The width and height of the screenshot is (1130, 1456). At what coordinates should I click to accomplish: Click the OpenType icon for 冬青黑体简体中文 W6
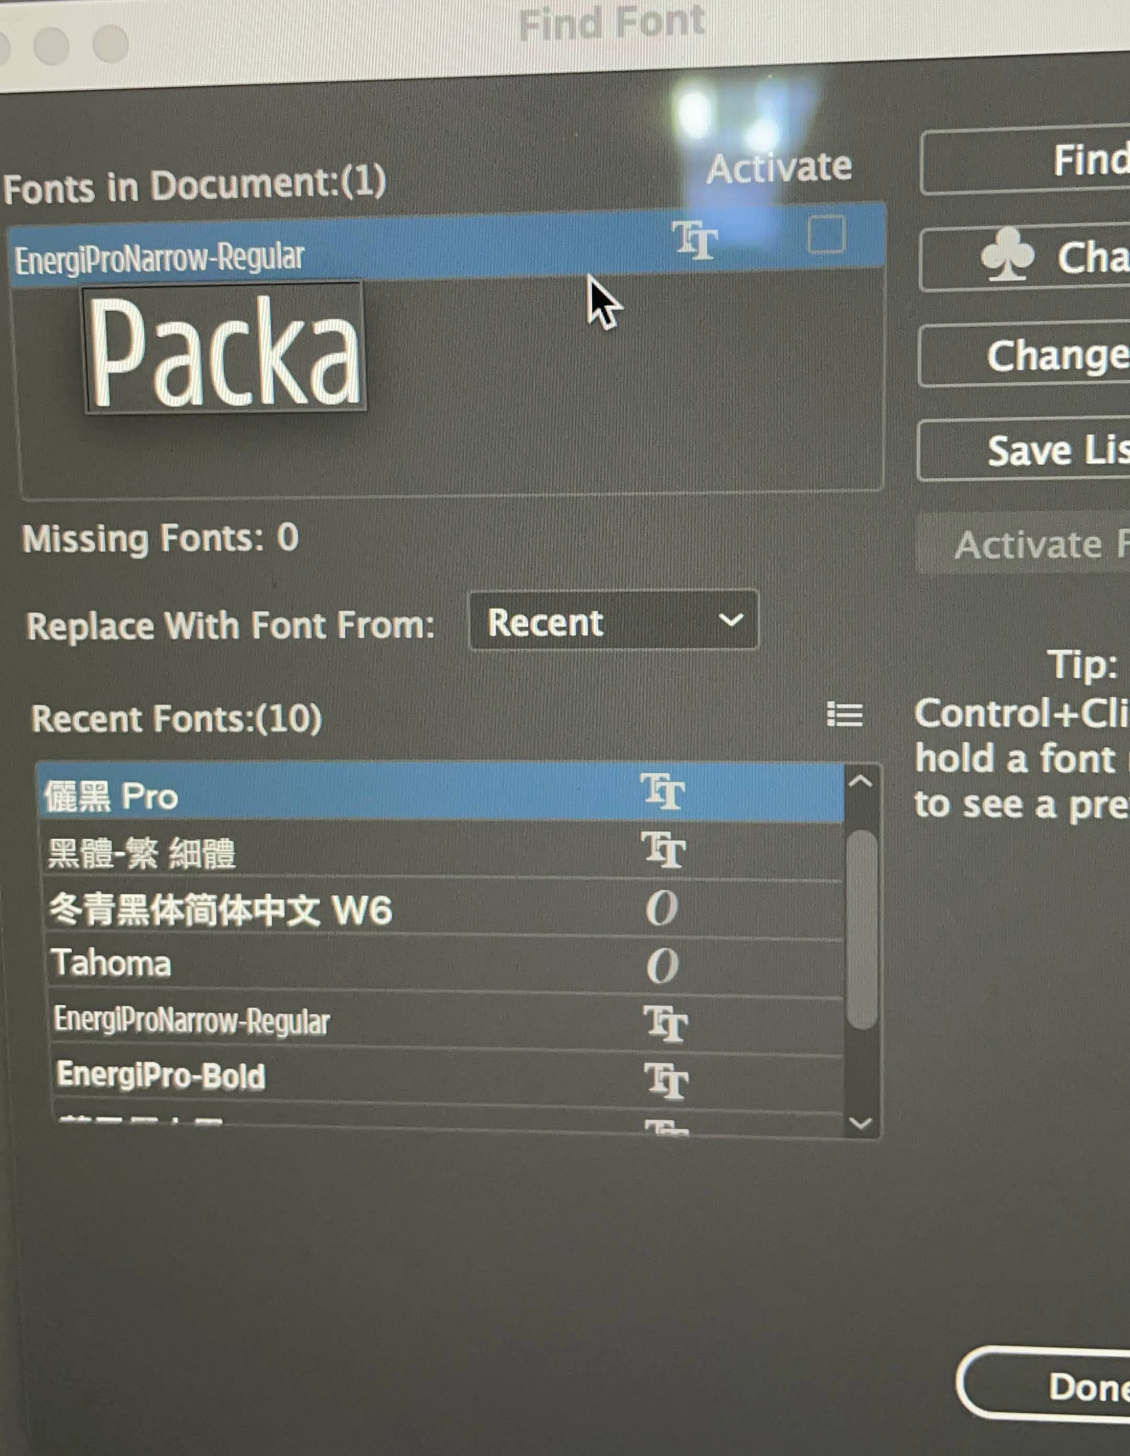(x=662, y=908)
